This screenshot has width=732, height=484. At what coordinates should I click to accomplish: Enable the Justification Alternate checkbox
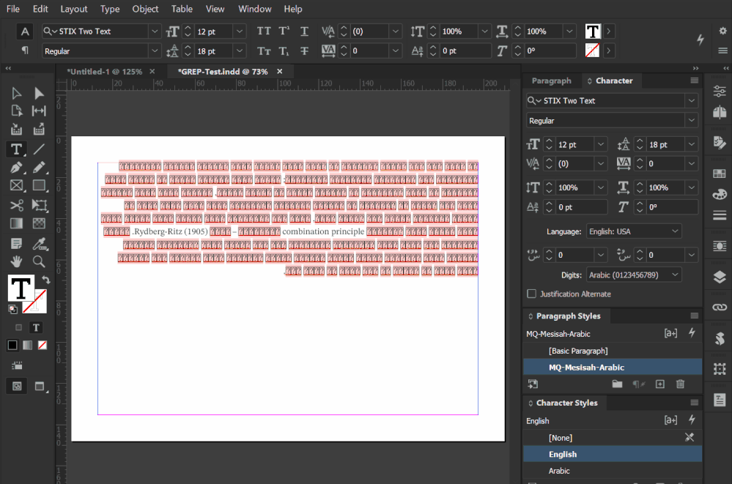pyautogui.click(x=532, y=294)
